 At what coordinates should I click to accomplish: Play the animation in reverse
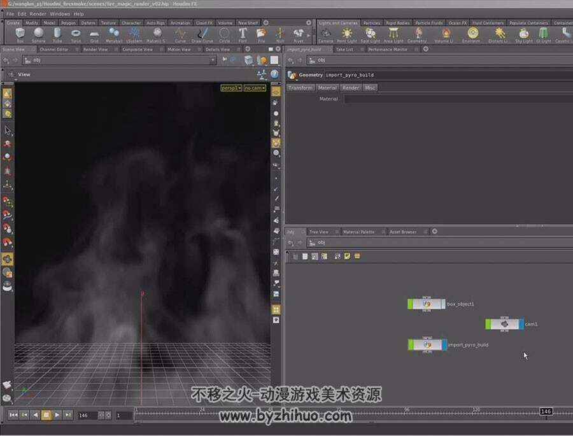(x=35, y=415)
